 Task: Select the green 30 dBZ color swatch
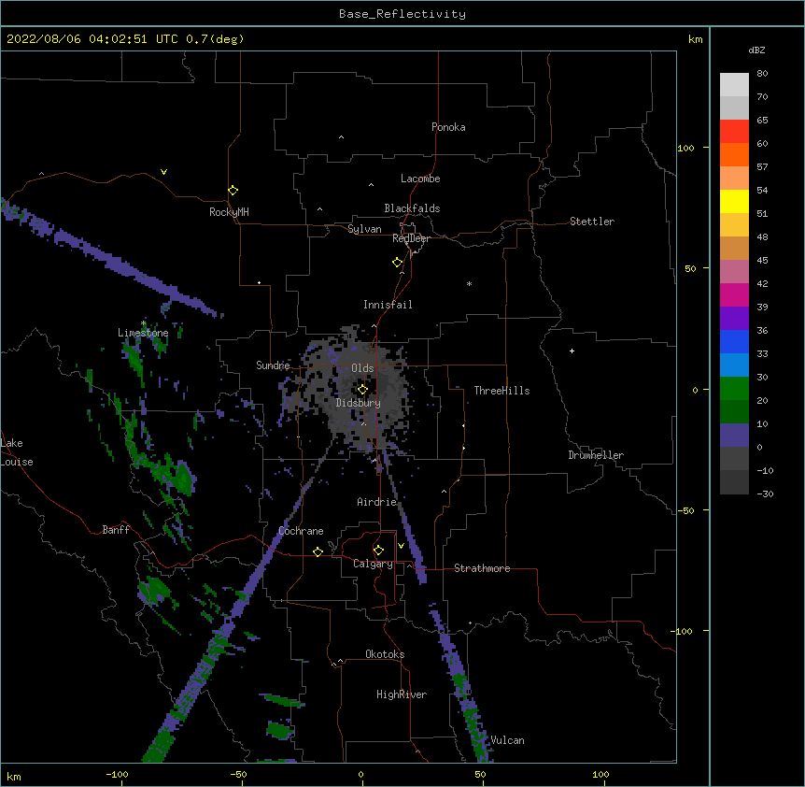pos(734,389)
